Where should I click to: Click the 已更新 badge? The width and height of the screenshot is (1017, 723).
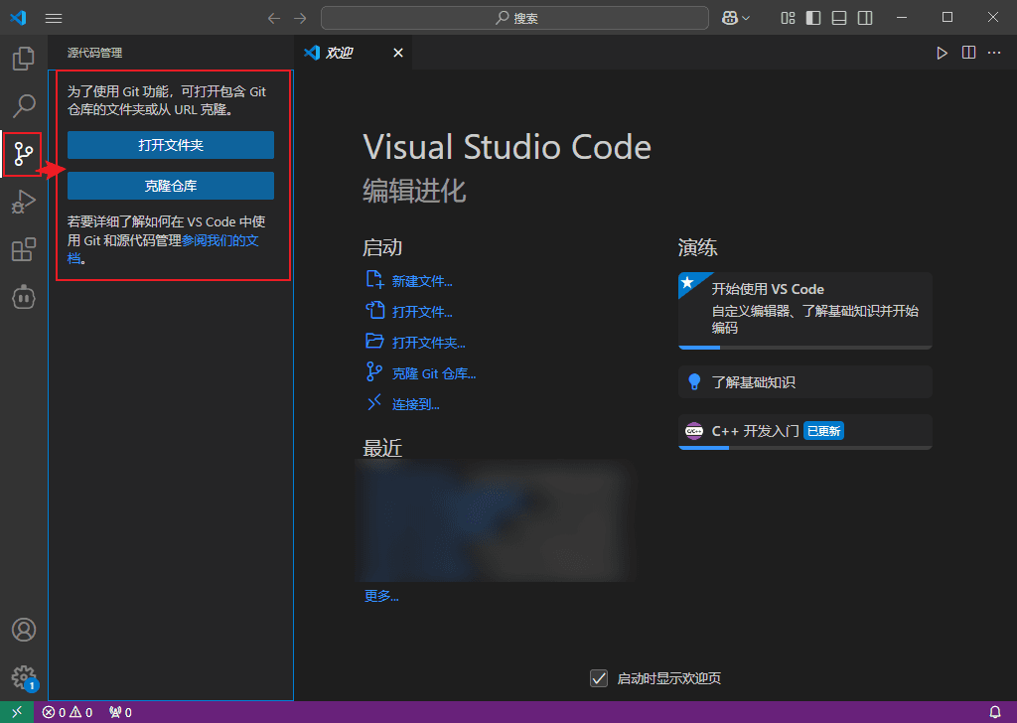[823, 431]
